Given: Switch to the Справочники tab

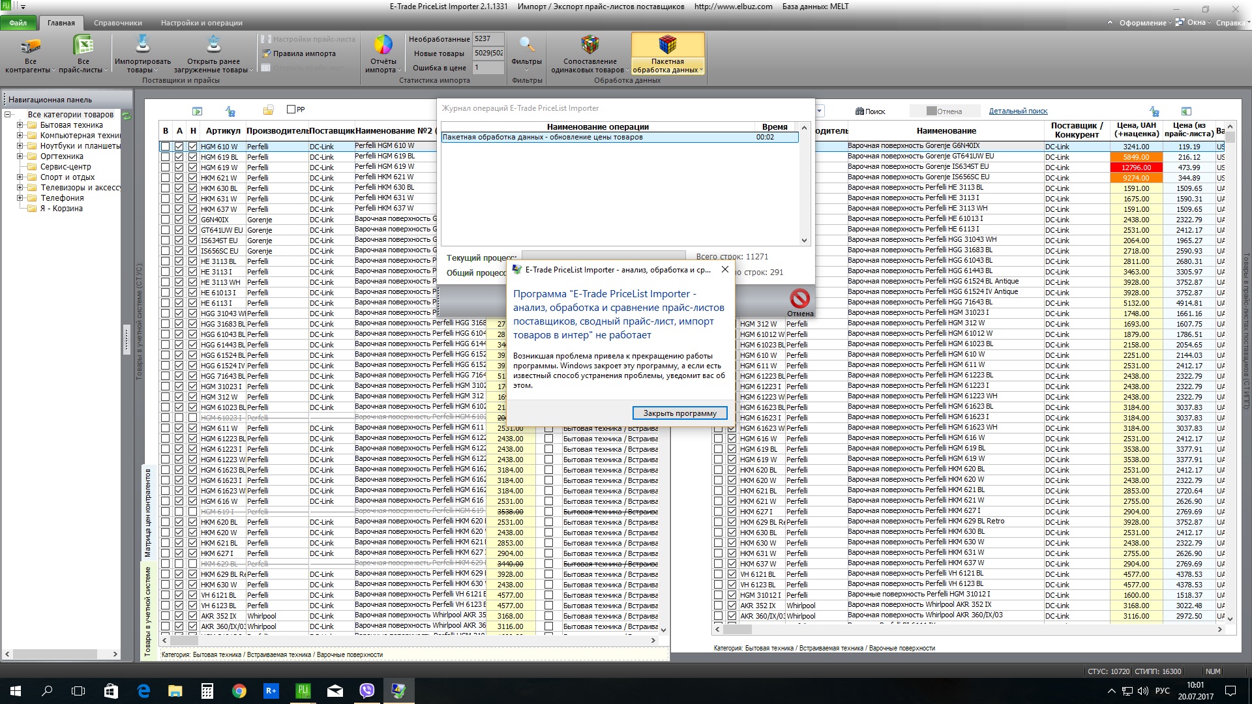Looking at the screenshot, I should [x=118, y=23].
